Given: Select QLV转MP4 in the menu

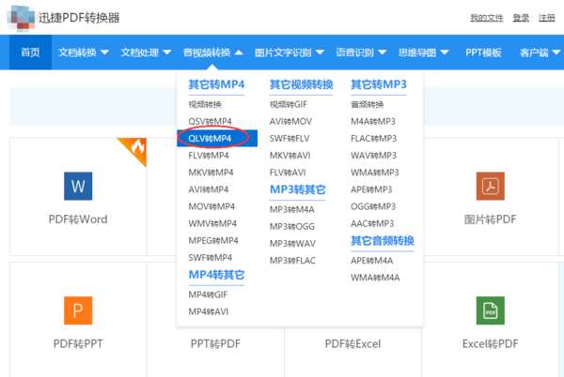Looking at the screenshot, I should click(x=217, y=138).
